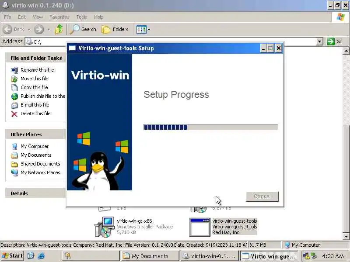This screenshot has width=350, height=262.
Task: Click the E-mail envelope icon
Action: coord(14,105)
